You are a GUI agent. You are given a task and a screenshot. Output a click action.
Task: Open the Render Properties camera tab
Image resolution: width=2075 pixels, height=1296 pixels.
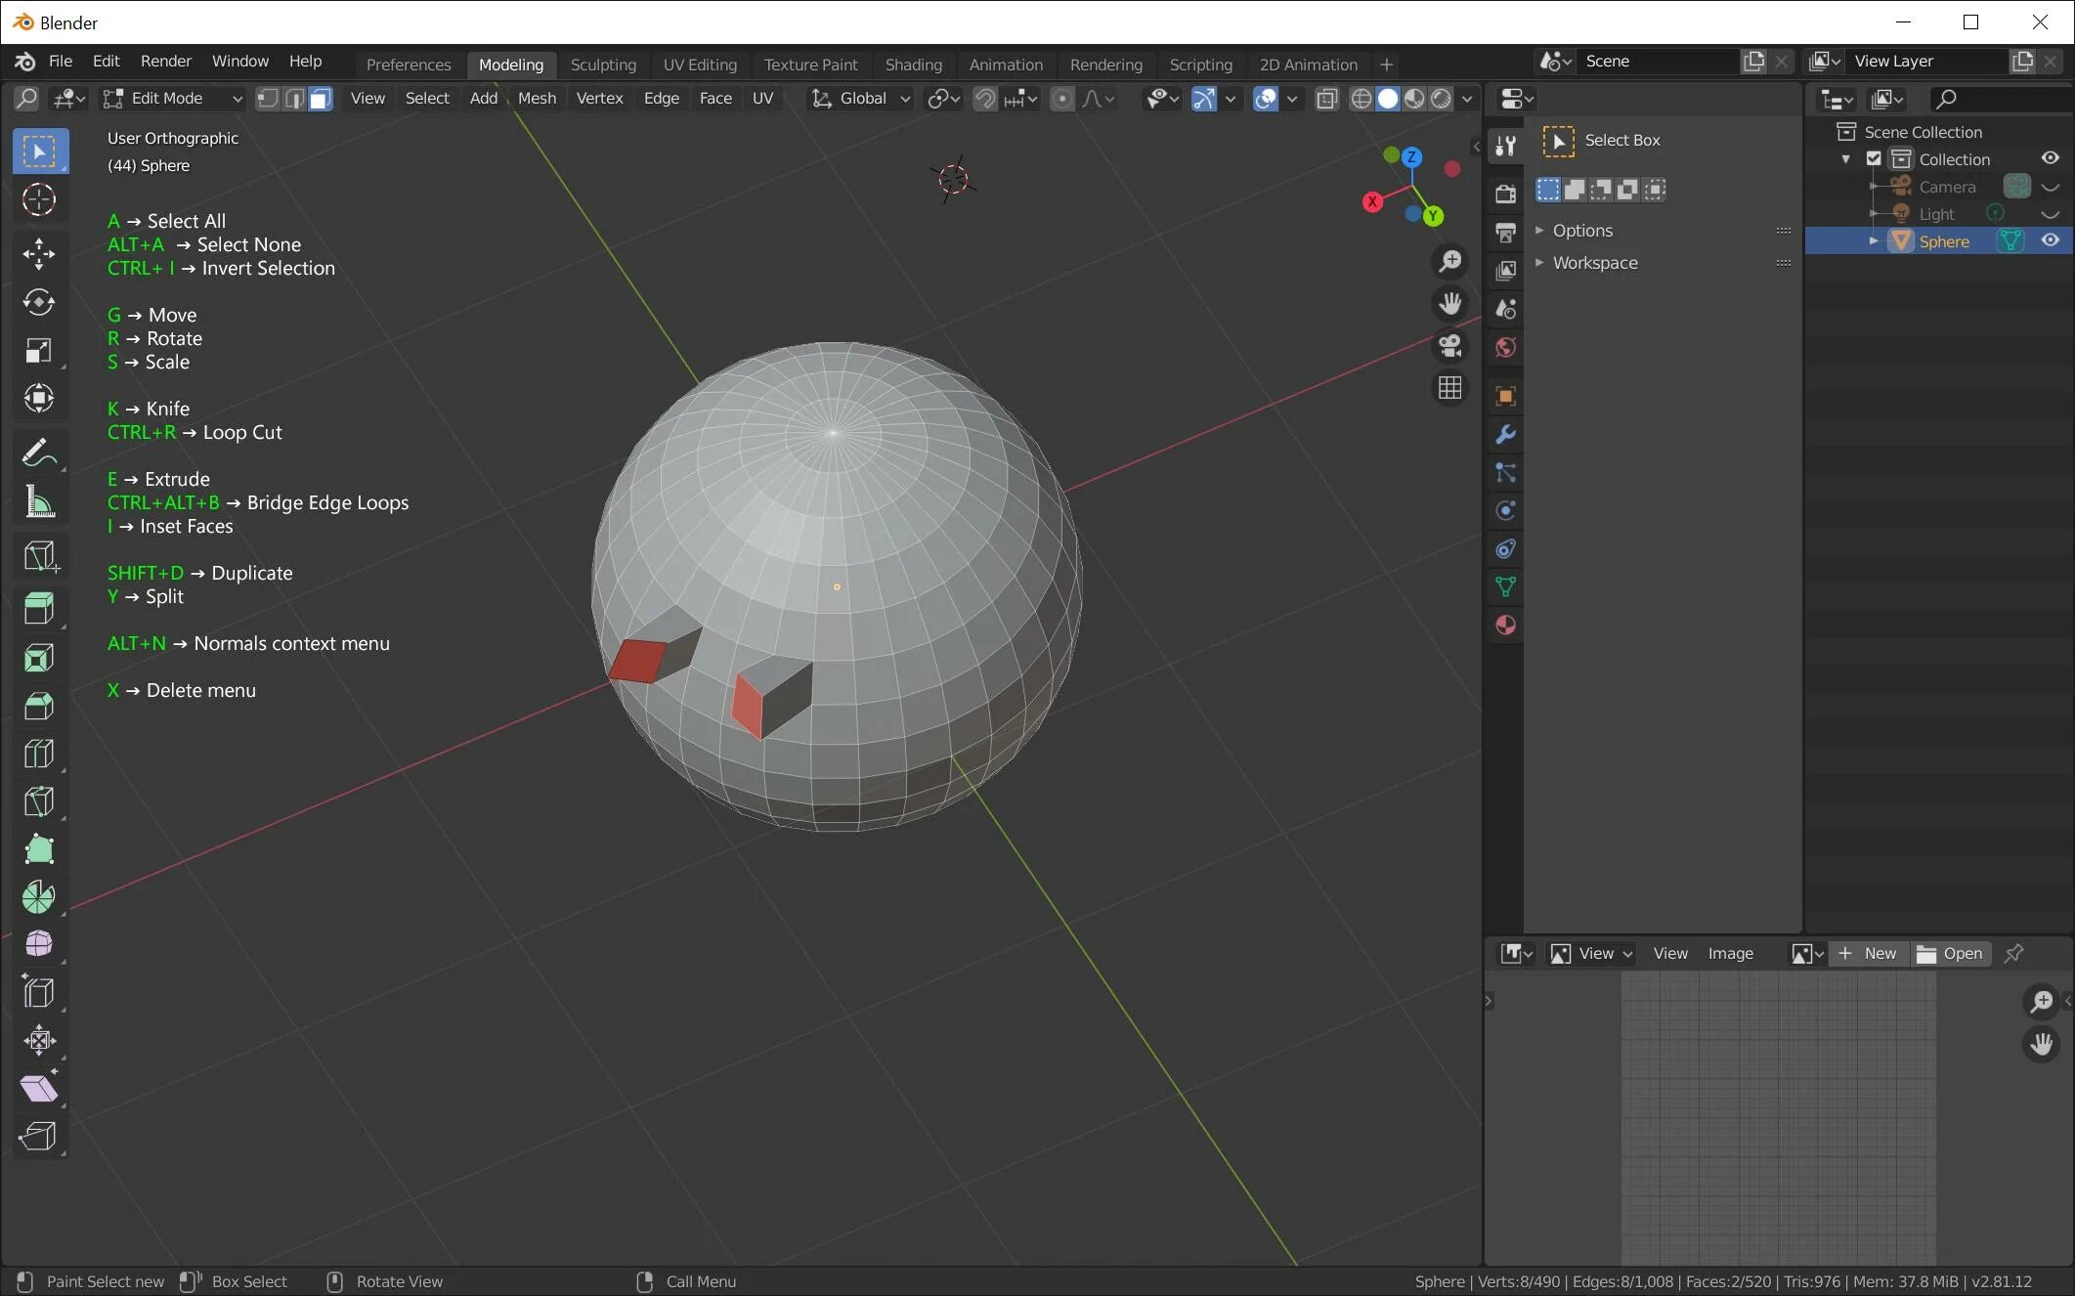tap(1504, 194)
